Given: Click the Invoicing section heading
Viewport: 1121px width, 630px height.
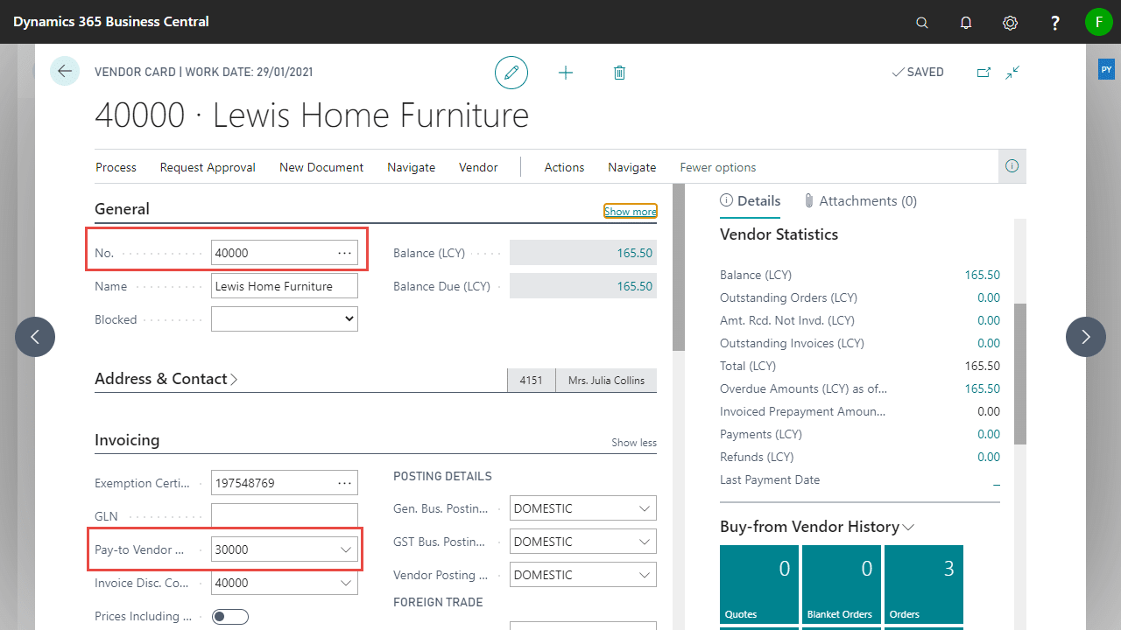Looking at the screenshot, I should [x=127, y=440].
